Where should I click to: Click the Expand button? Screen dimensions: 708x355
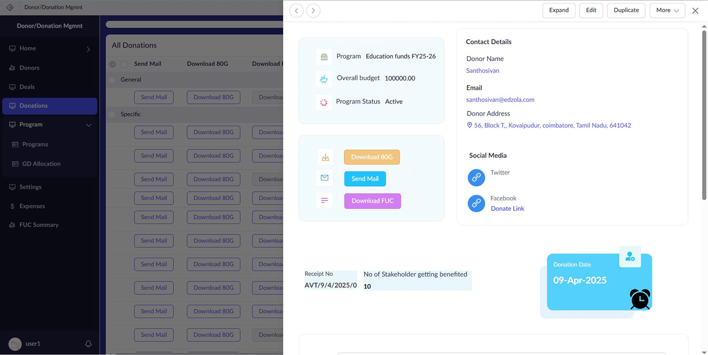coord(559,10)
